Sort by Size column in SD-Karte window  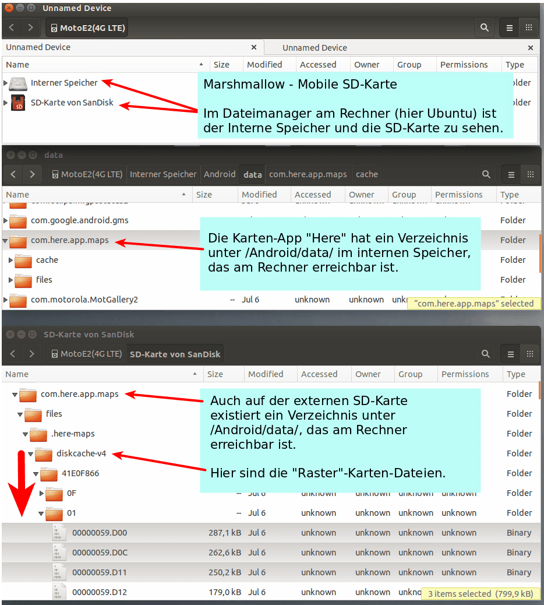click(224, 374)
